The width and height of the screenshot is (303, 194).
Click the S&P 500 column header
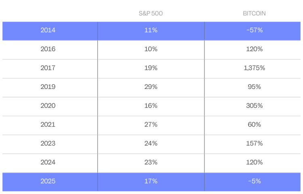pos(151,13)
